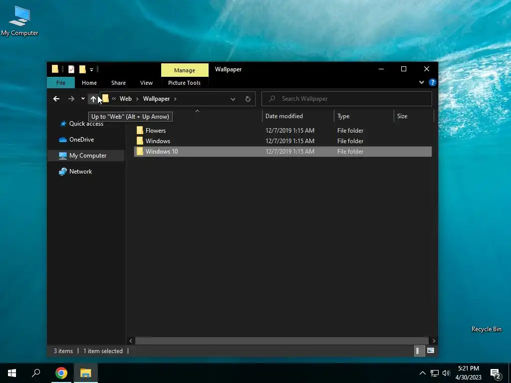Select the Manage contextual tab
The width and height of the screenshot is (511, 383).
(185, 70)
